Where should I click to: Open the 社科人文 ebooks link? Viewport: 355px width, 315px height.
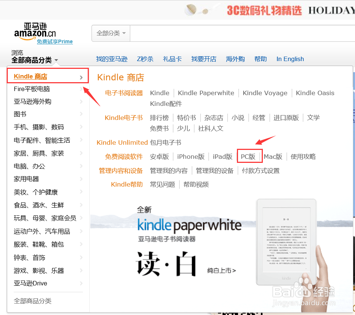coord(211,128)
